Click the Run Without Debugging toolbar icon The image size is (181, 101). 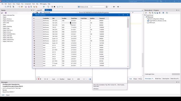[x=48, y=7]
